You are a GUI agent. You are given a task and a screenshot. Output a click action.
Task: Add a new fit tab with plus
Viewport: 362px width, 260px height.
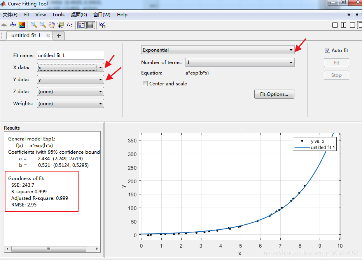pyautogui.click(x=59, y=36)
